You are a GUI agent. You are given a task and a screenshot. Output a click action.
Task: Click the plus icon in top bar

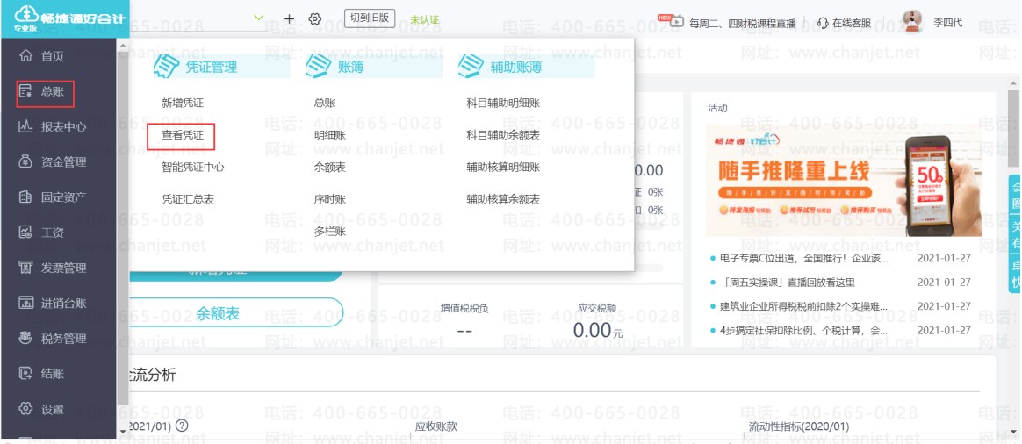[x=290, y=19]
